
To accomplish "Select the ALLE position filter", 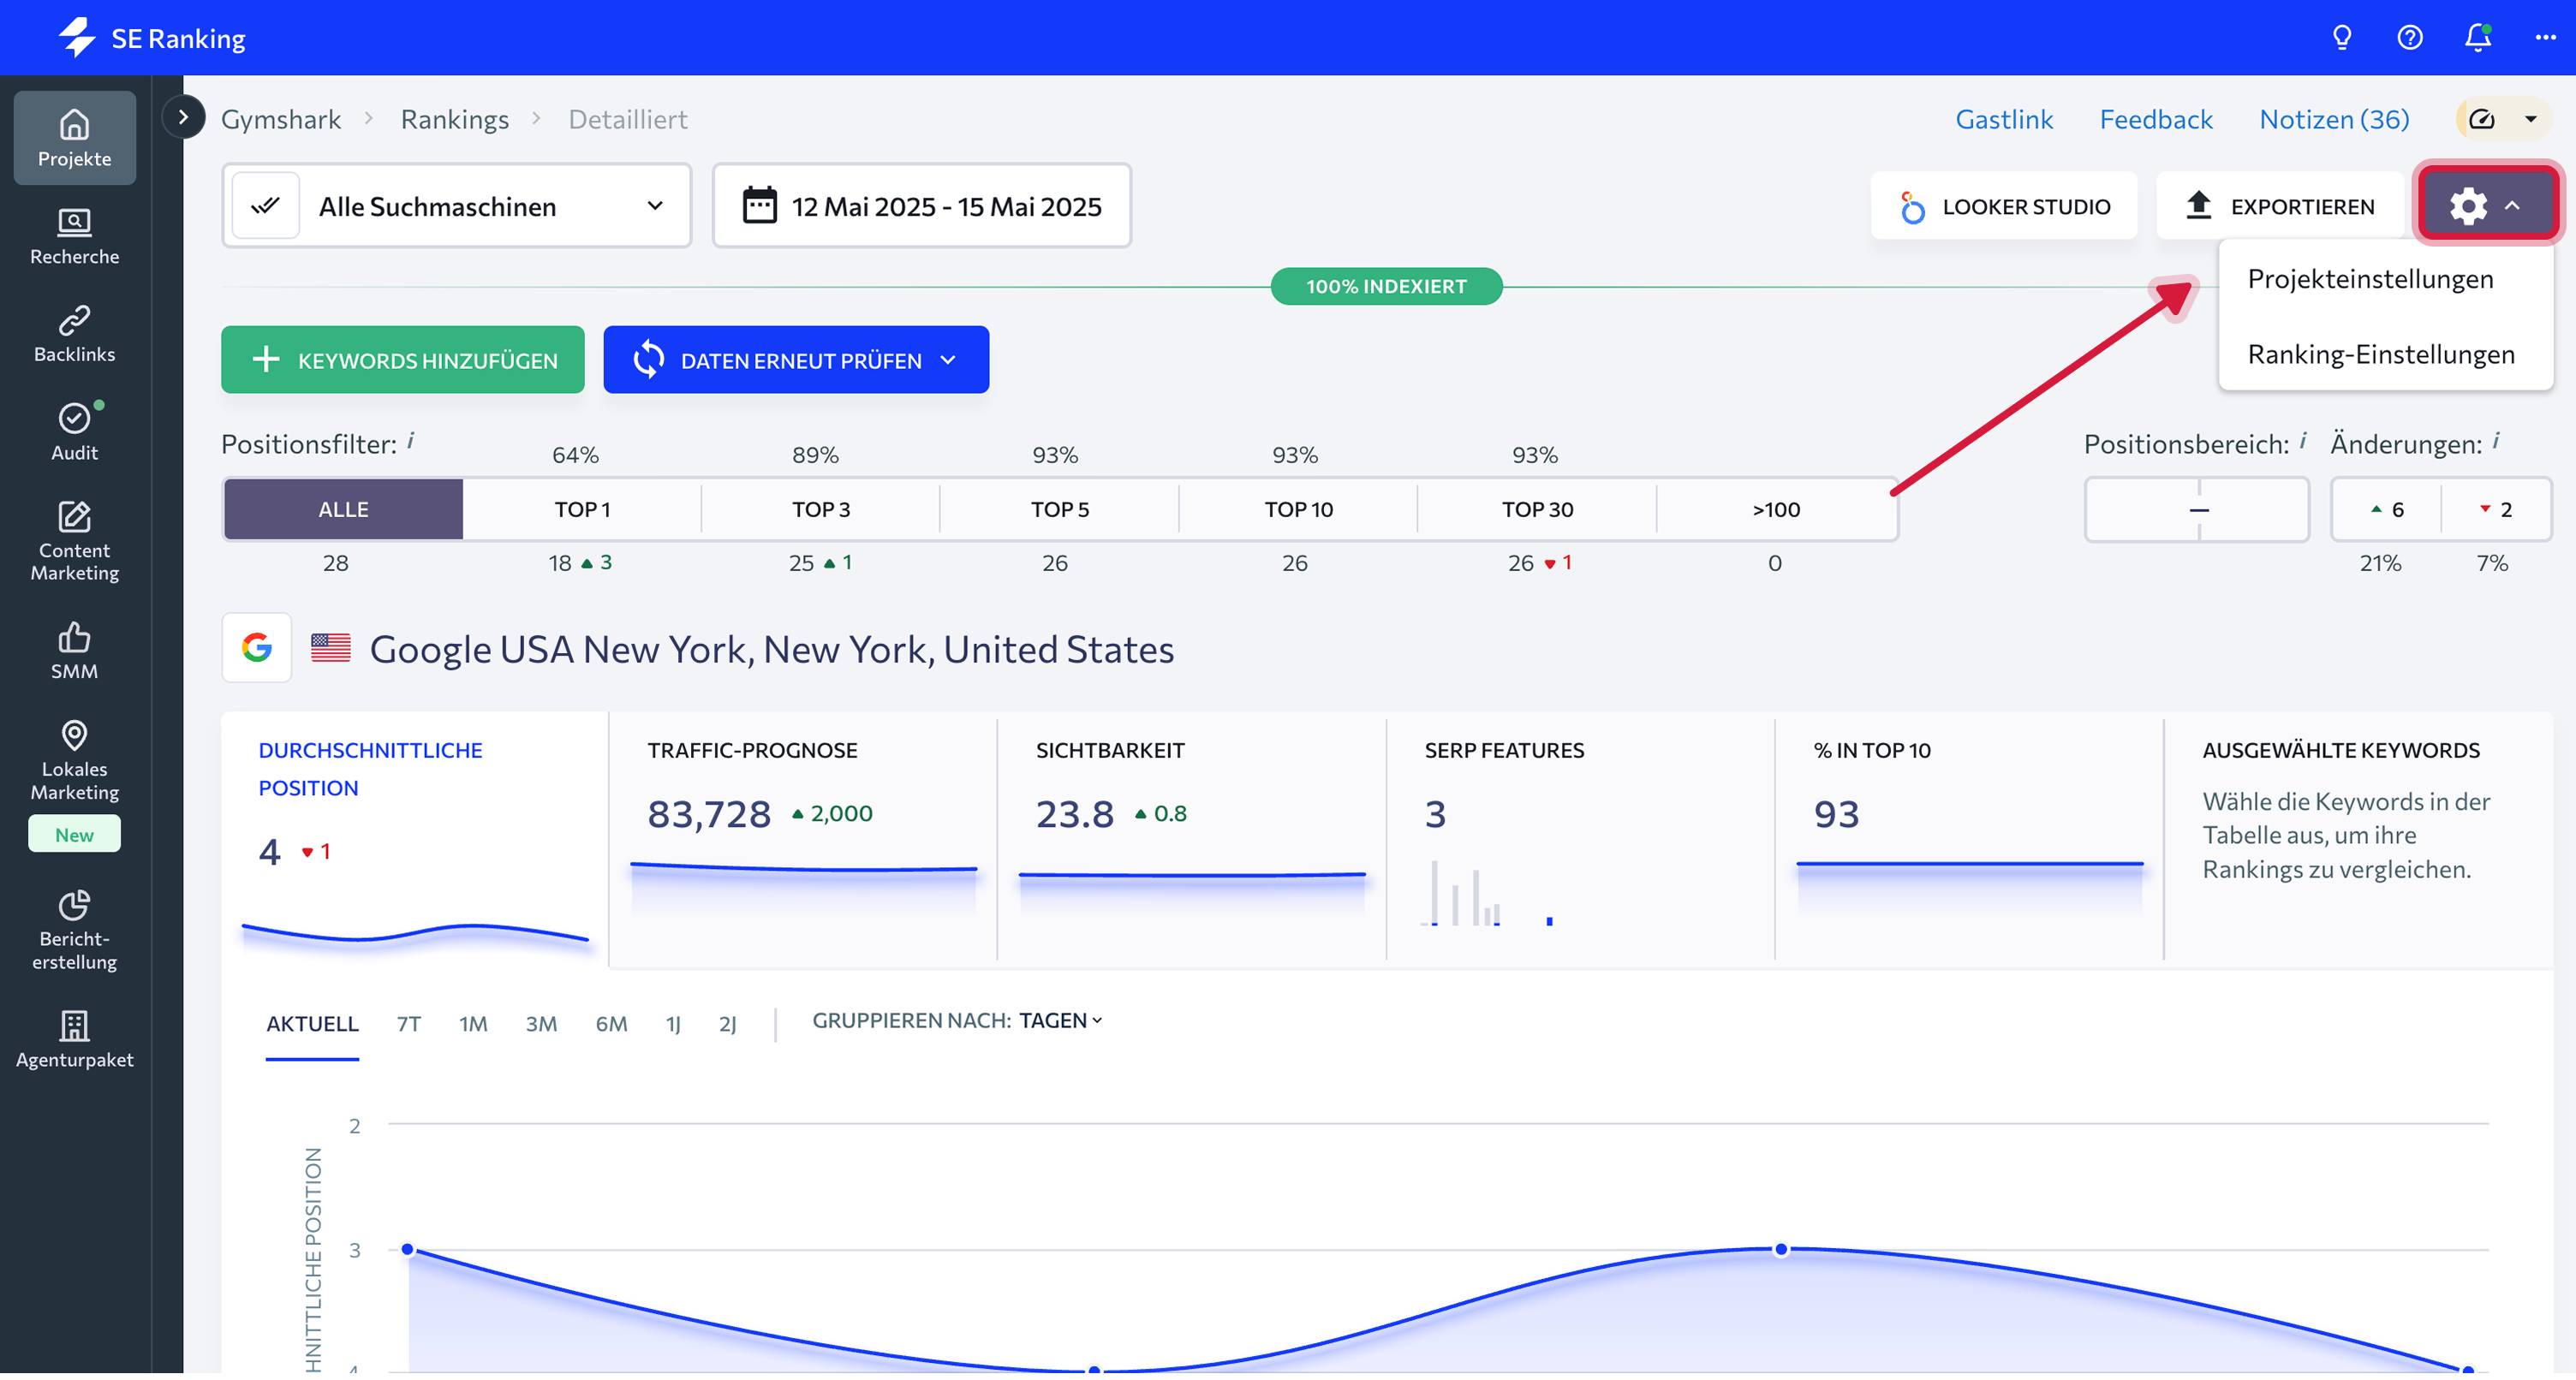I will coord(343,510).
